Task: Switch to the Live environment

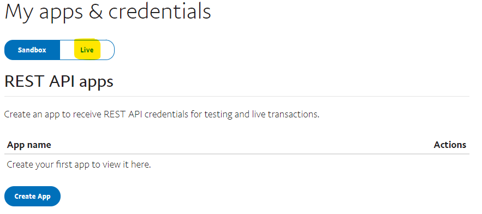Action: coord(87,50)
